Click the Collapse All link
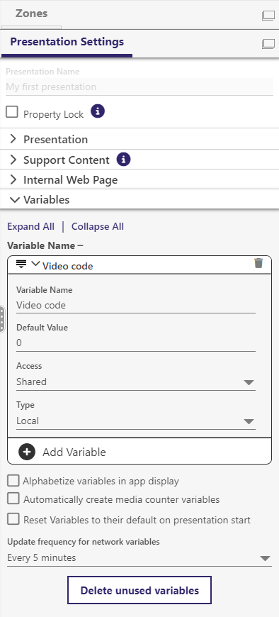This screenshot has height=617, width=279. coord(98,227)
